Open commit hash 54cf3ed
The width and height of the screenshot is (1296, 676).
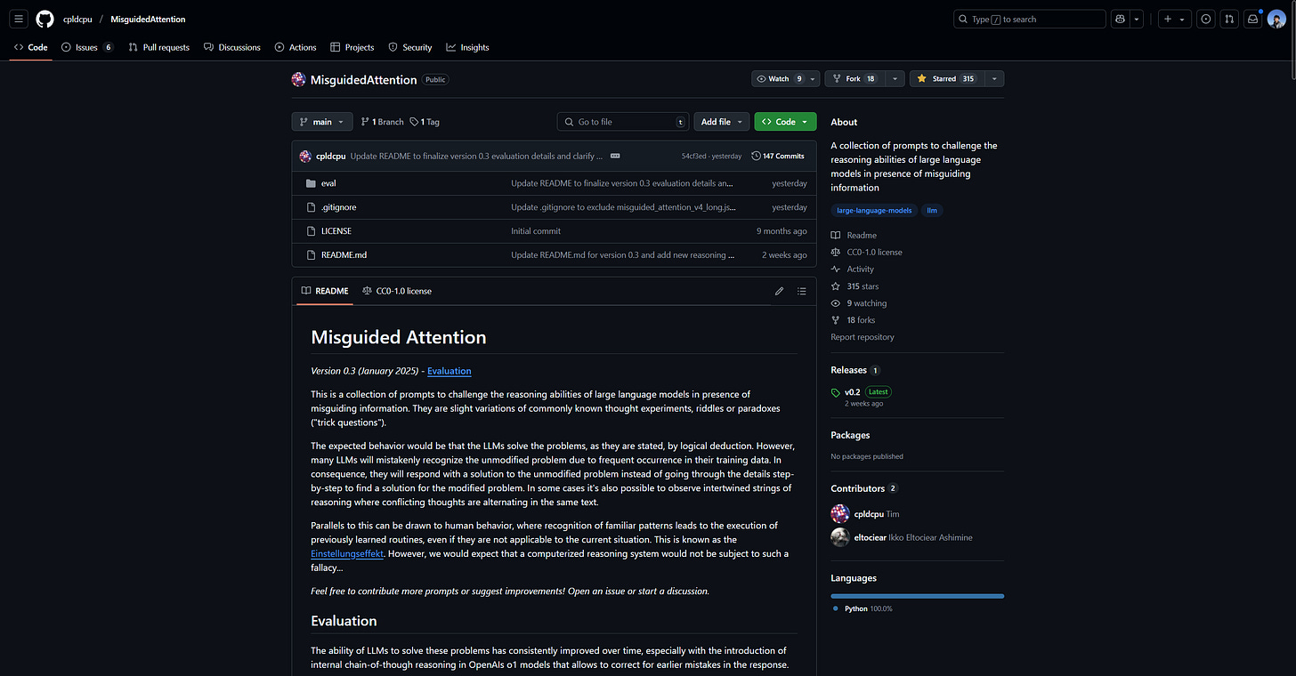tap(694, 156)
